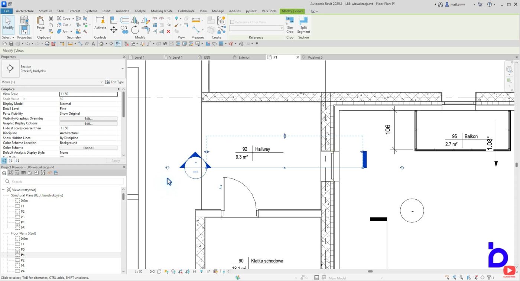The height and width of the screenshot is (281, 520).
Task: Select the Rotate tool in ribbon
Action: [135, 30]
